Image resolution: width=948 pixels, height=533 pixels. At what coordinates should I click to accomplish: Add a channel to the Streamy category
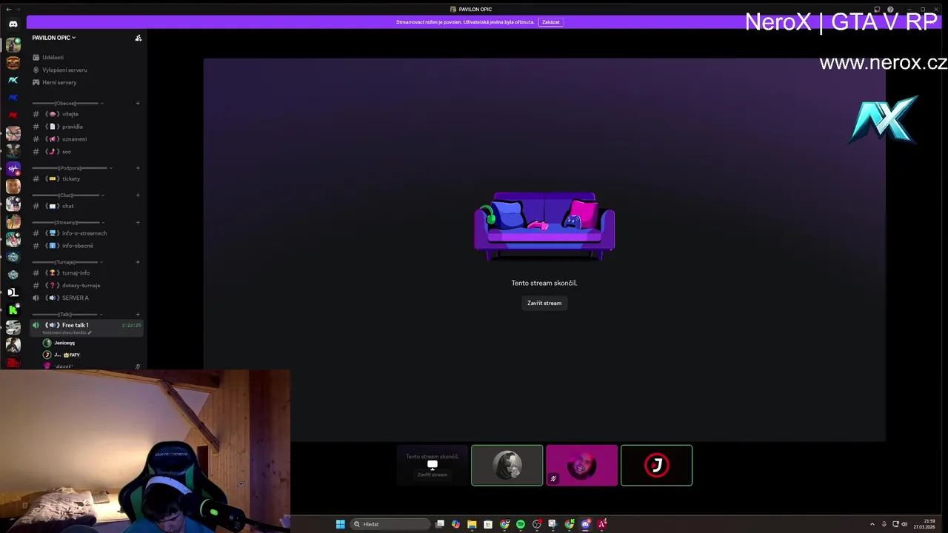pos(138,222)
